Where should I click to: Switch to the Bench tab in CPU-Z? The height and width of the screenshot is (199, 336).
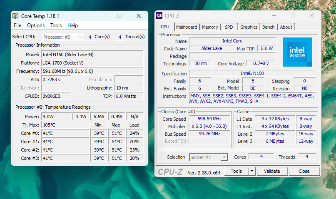point(268,27)
